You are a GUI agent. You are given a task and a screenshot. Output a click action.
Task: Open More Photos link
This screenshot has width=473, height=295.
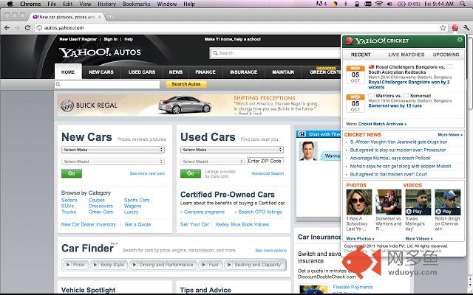tap(360, 239)
